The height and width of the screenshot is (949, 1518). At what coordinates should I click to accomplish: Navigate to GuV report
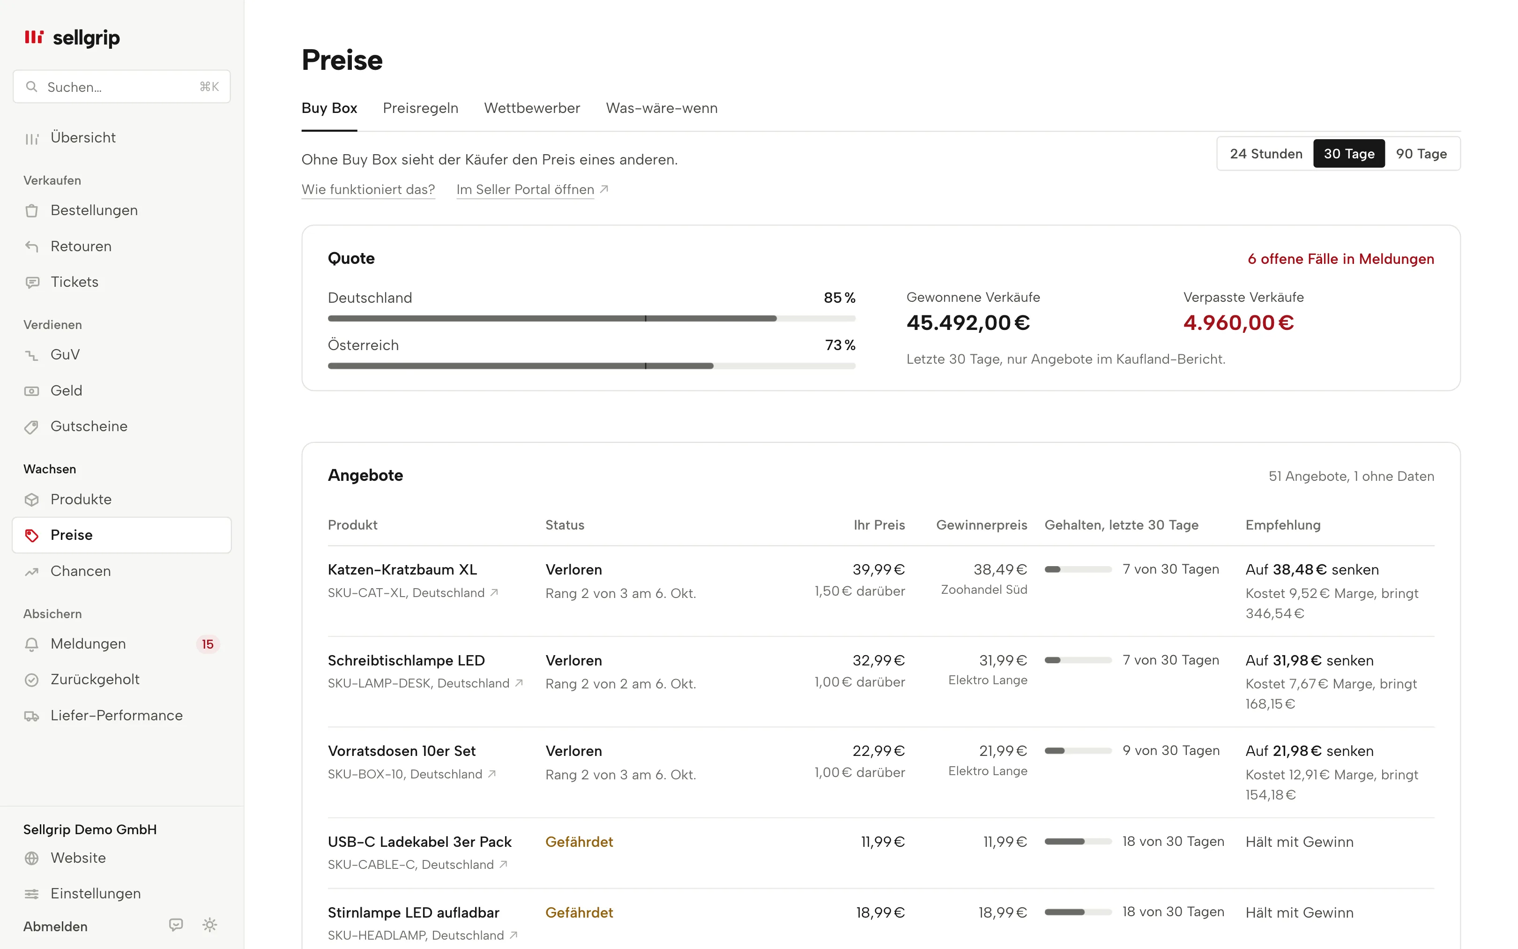pyautogui.click(x=122, y=355)
